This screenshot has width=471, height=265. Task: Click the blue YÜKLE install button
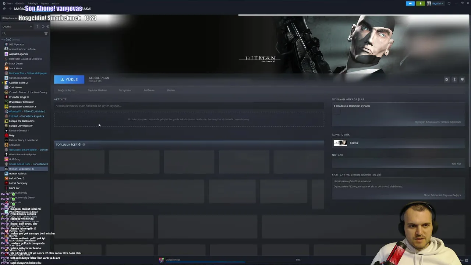tap(69, 79)
